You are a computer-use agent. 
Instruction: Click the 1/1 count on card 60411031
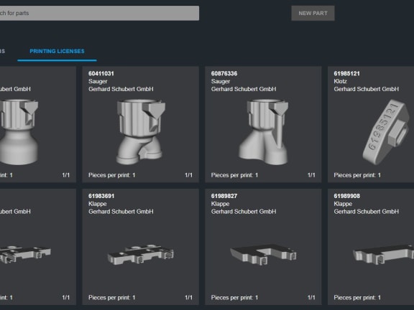click(x=188, y=175)
